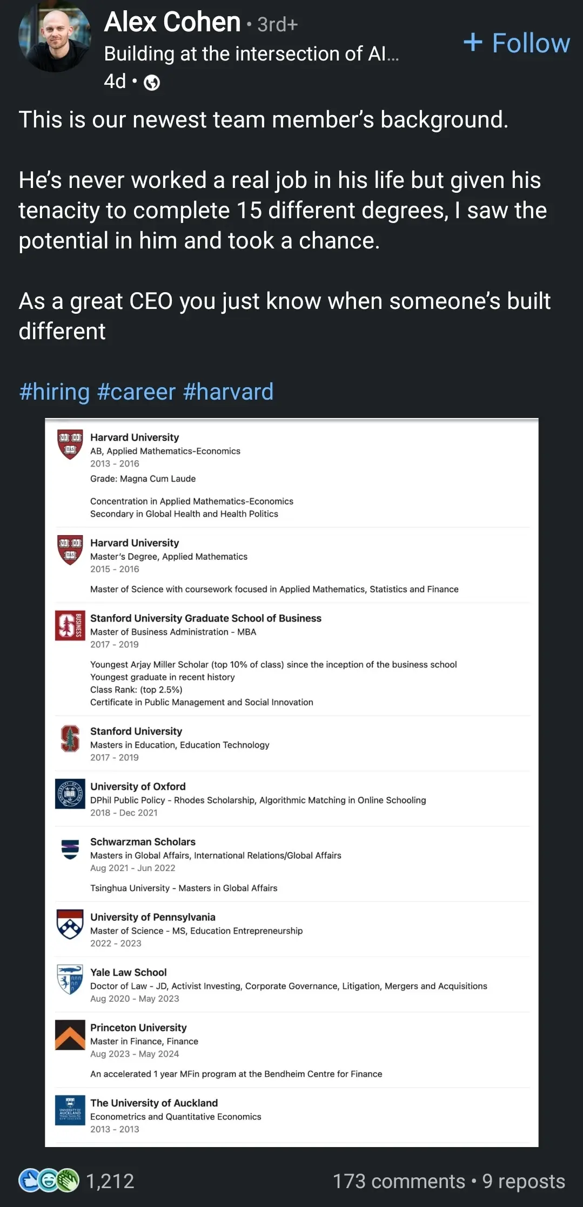Click the Princeton University logo
The image size is (583, 1207).
coord(70,1034)
